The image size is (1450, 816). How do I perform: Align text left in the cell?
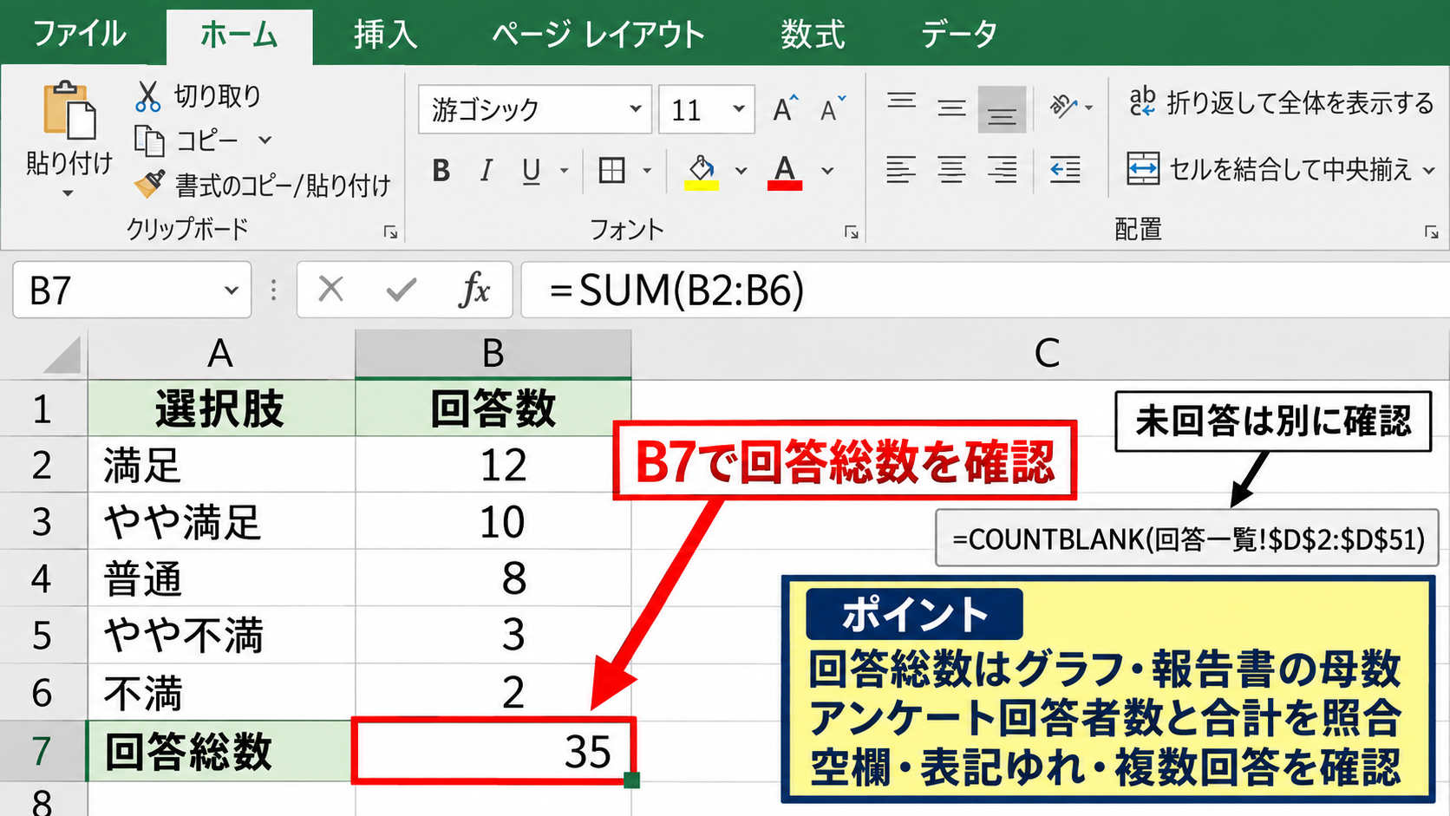point(901,169)
